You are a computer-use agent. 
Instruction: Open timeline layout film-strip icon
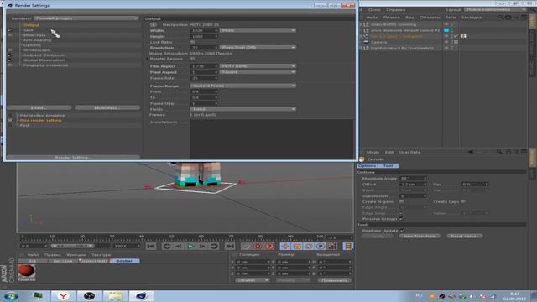click(347, 246)
